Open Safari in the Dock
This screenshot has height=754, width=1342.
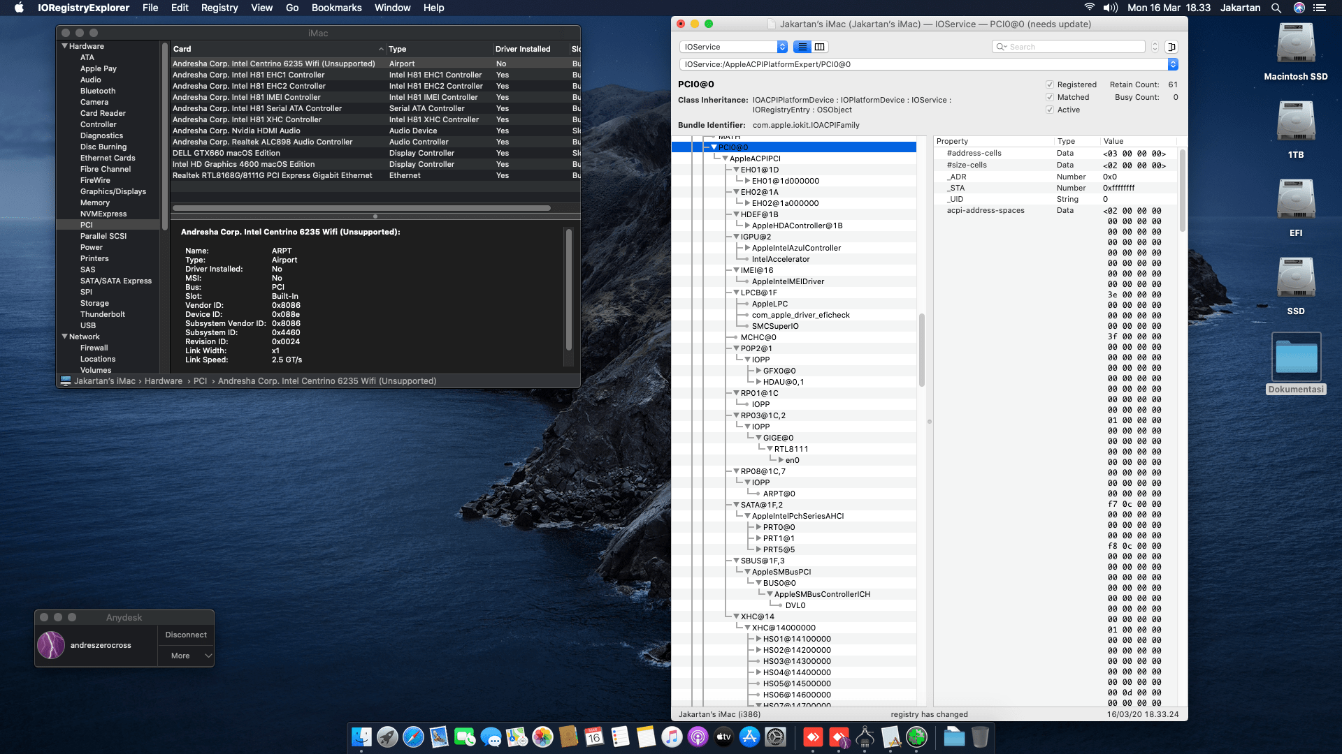(413, 737)
